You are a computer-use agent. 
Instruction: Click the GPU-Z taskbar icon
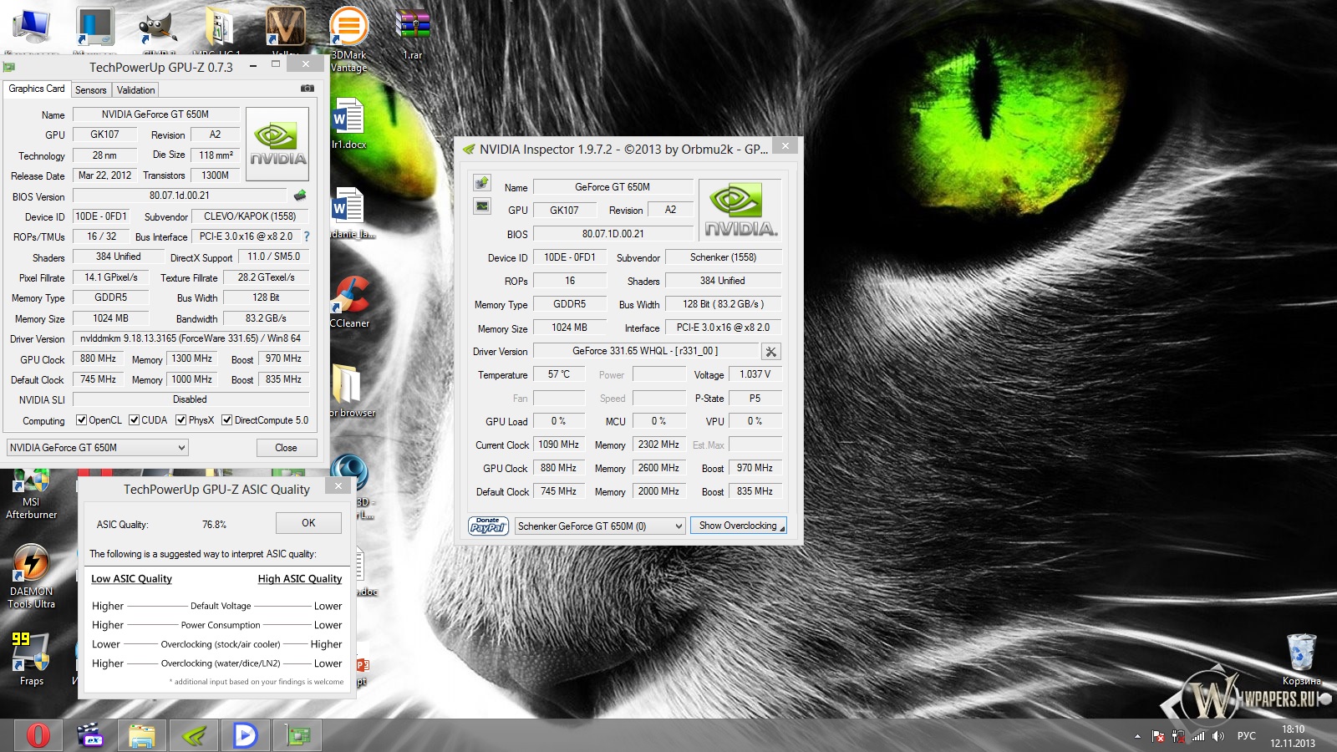(x=297, y=735)
